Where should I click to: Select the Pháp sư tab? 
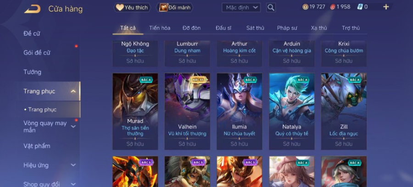[x=287, y=28]
